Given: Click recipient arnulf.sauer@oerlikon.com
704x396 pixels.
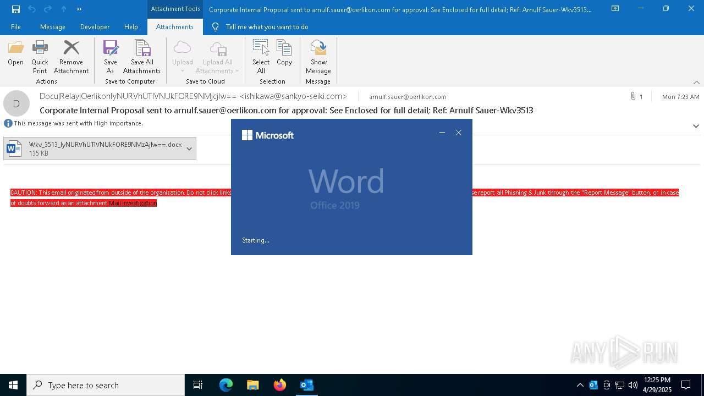Looking at the screenshot, I should click(x=408, y=96).
